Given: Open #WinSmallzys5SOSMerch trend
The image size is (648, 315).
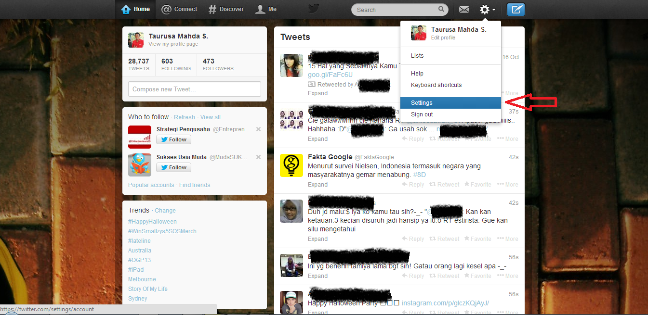Looking at the screenshot, I should 162,231.
